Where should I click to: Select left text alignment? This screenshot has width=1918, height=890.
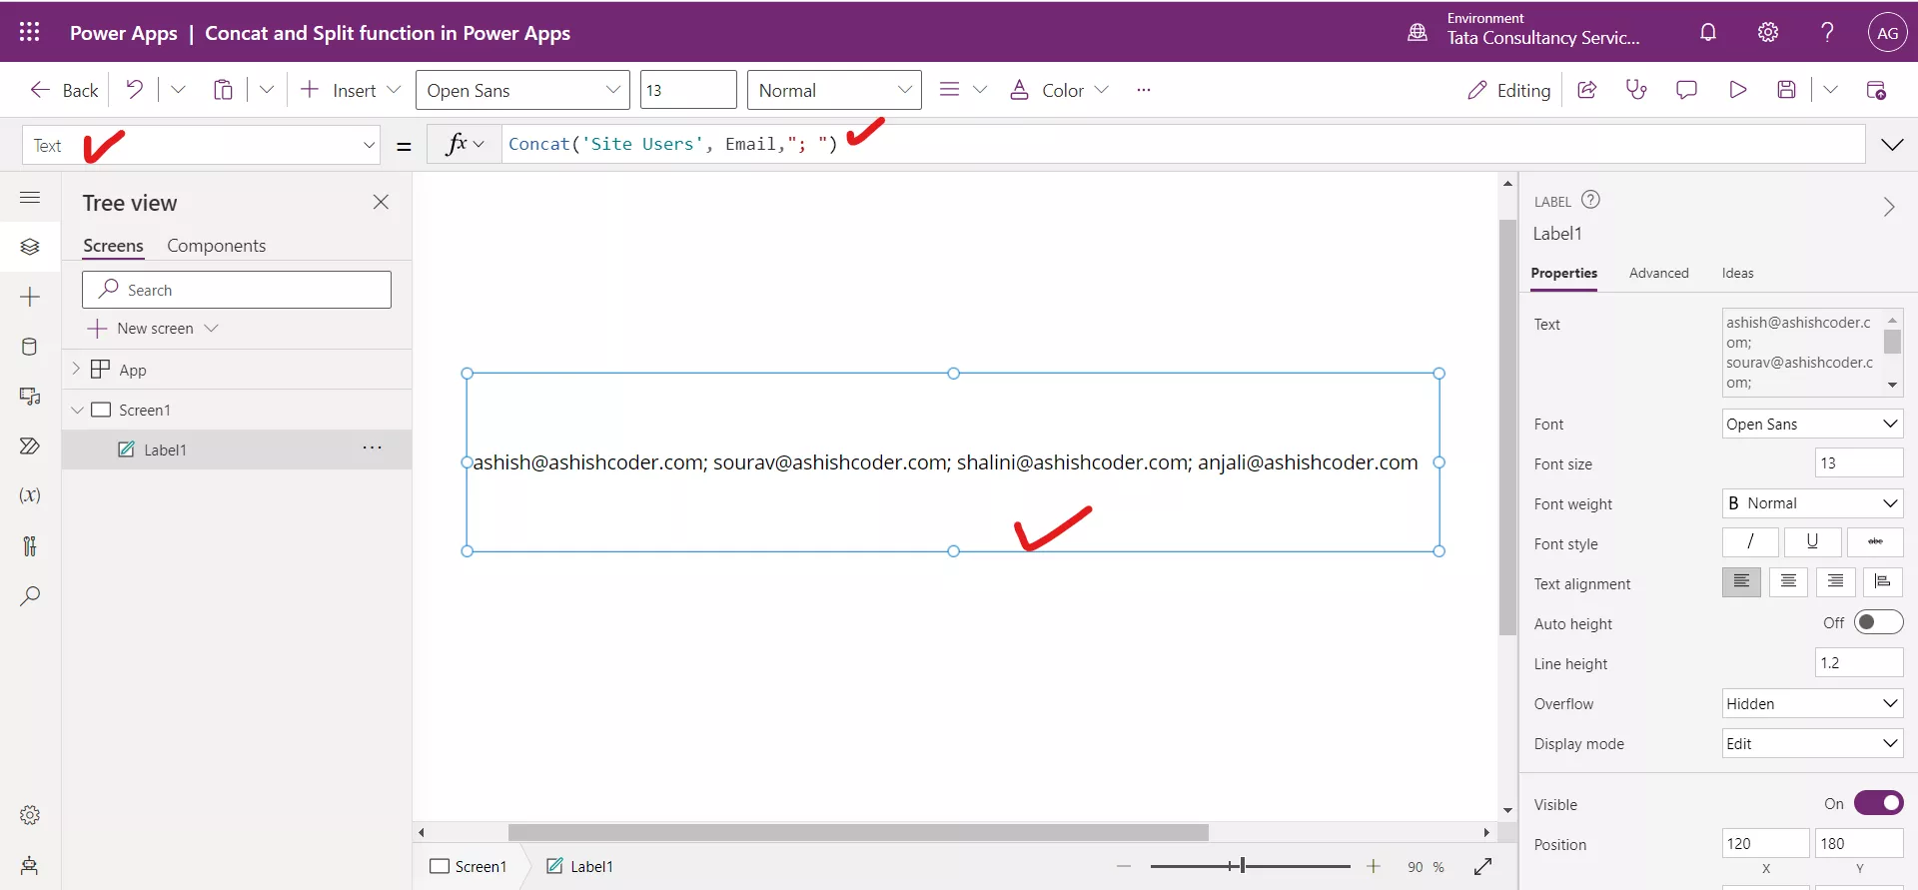pos(1741,582)
